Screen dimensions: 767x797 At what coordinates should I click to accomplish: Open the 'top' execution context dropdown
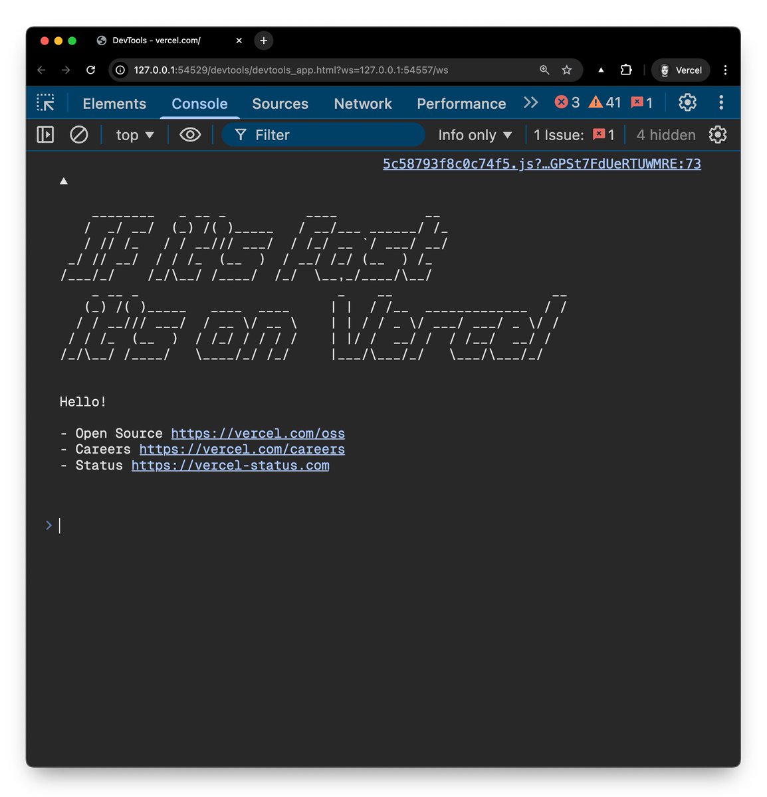point(134,135)
